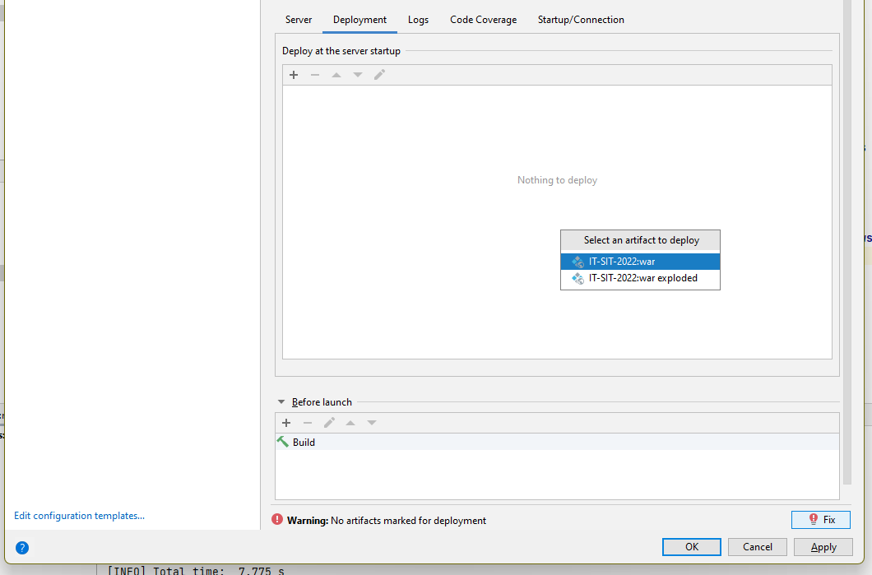Click move up arrow in Deploy toolbar
This screenshot has width=872, height=575.
click(x=336, y=75)
